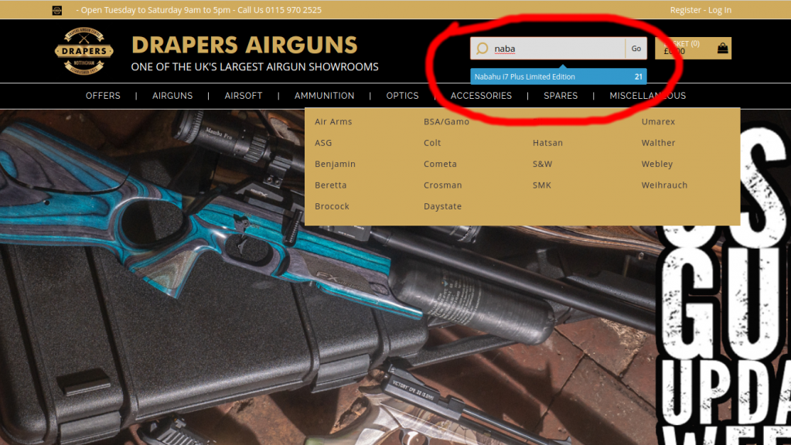Click the Drapers round logo badge

pos(84,51)
